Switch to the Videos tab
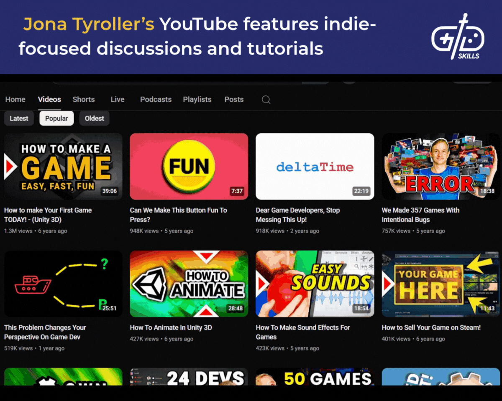Image resolution: width=502 pixels, height=401 pixels. [49, 99]
